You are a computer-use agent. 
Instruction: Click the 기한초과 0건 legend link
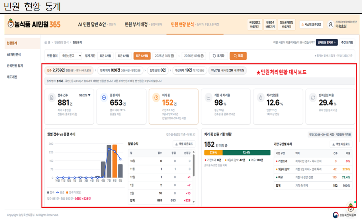[x=213, y=160]
